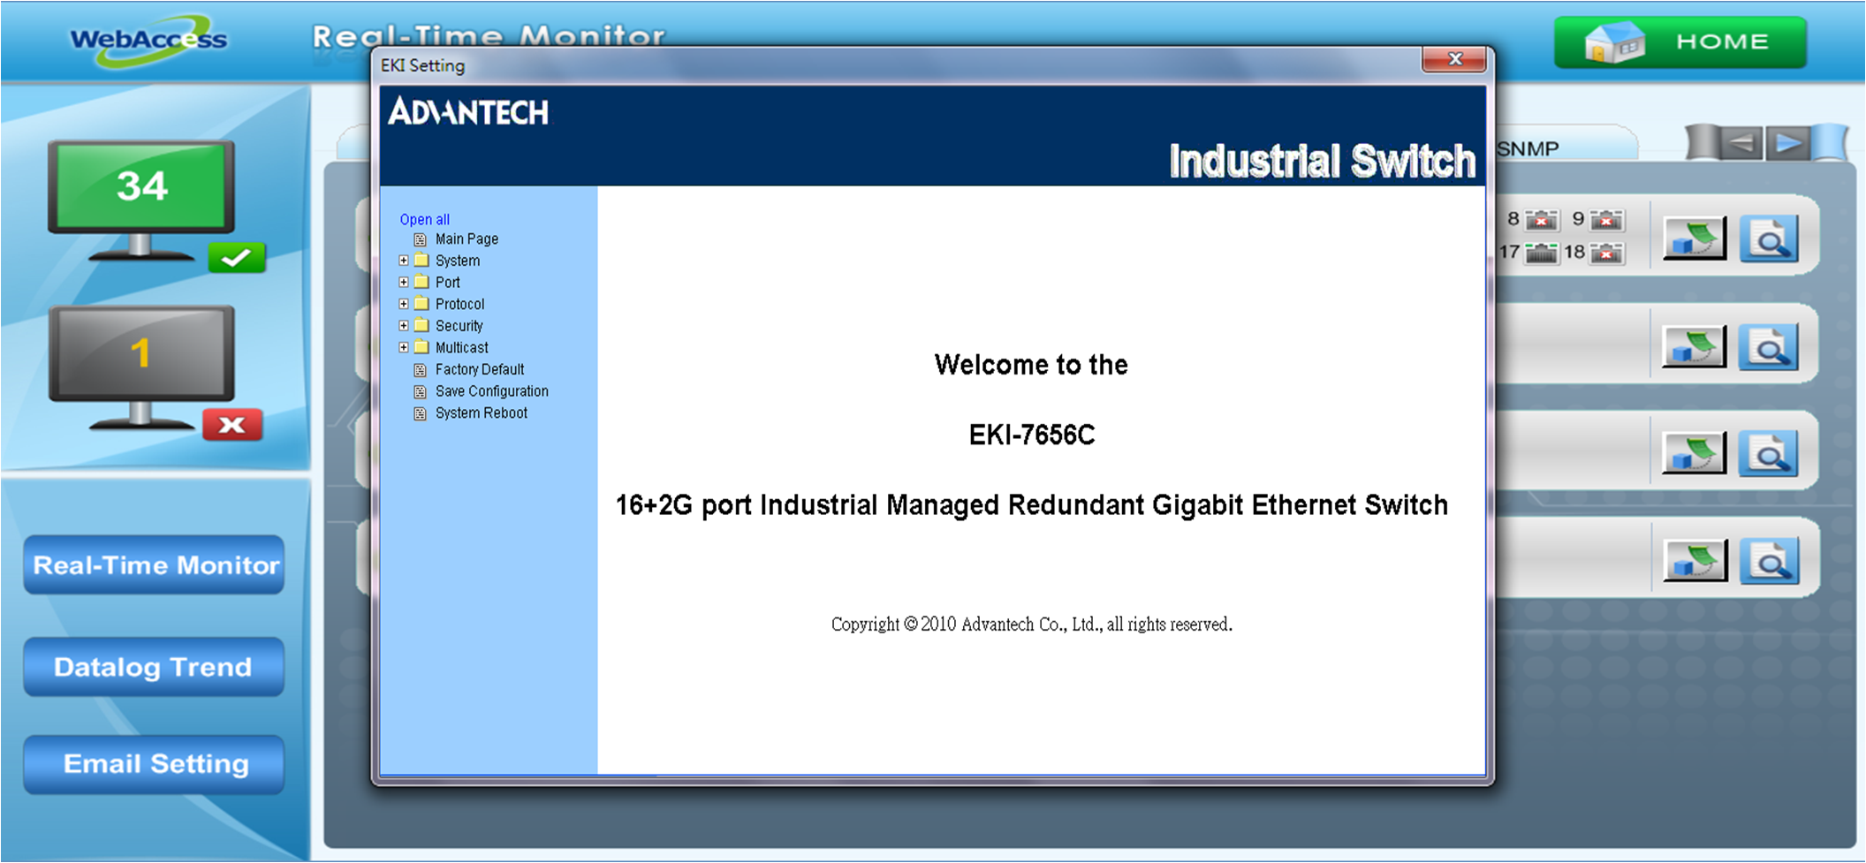Select Factory Default in the tree
Image resolution: width=1866 pixels, height=863 pixels.
(480, 369)
